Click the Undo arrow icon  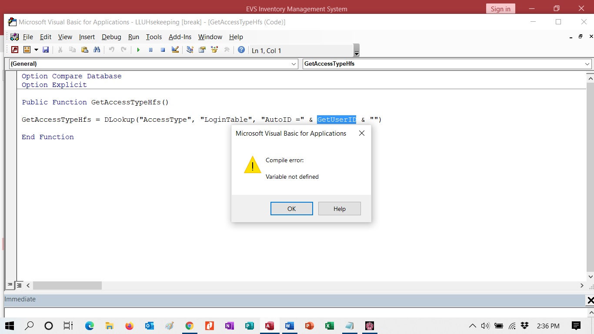coord(112,50)
